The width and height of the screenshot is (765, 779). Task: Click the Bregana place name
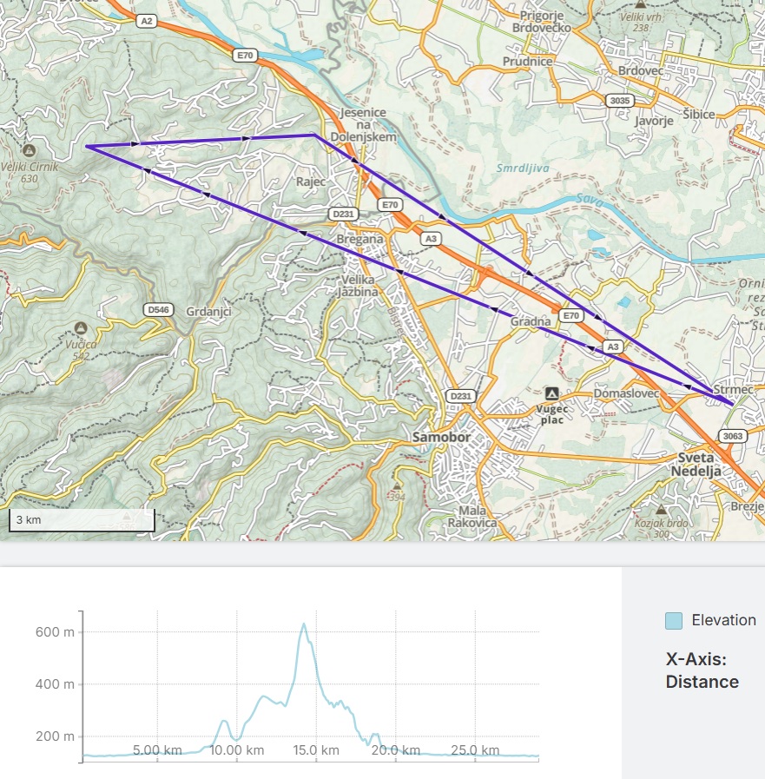tap(360, 239)
